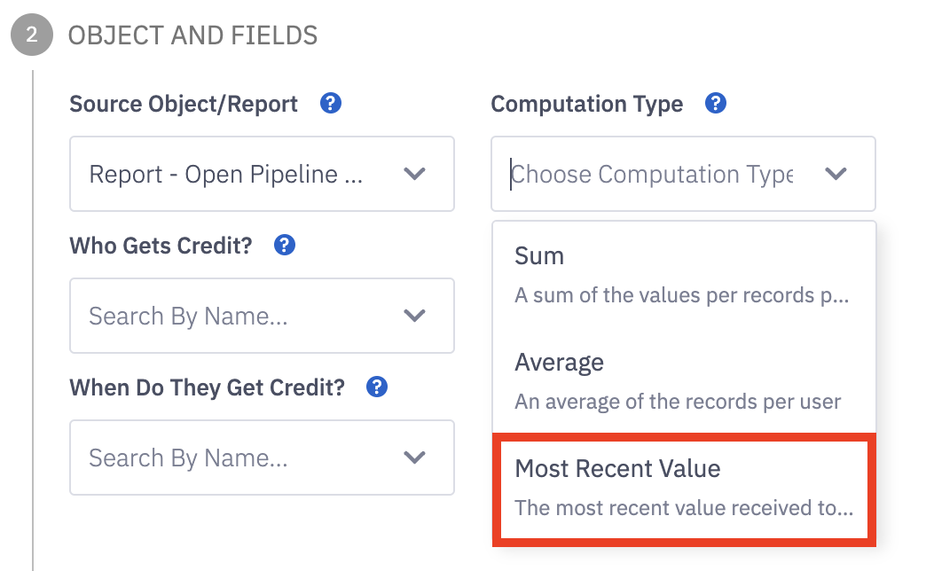Click the Who Gets Credit? label
The width and height of the screenshot is (926, 571).
(x=161, y=246)
